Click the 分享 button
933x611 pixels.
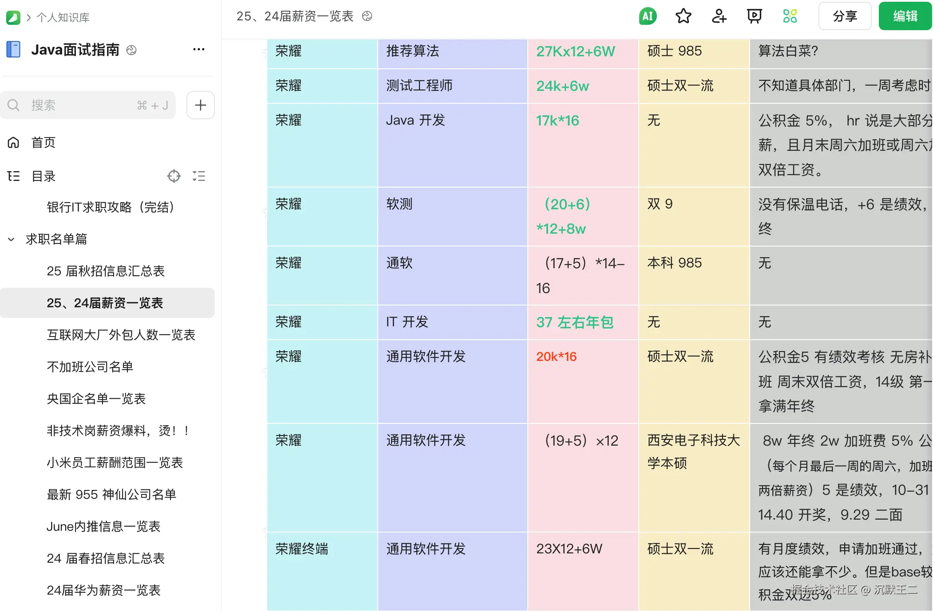coord(845,16)
